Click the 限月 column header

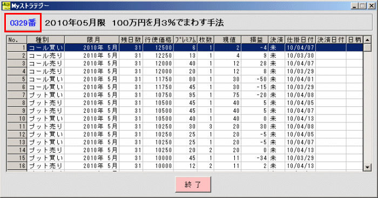[x=92, y=40]
